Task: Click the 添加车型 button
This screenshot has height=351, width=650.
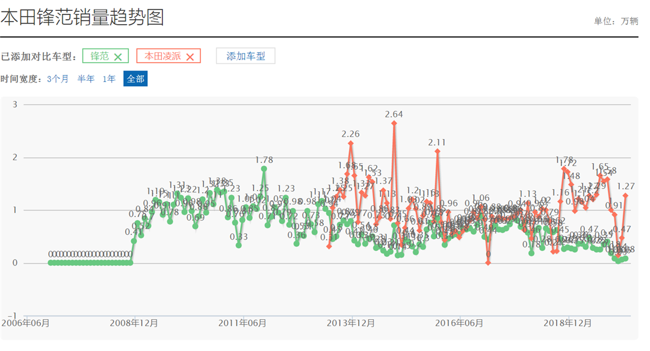Action: click(246, 56)
